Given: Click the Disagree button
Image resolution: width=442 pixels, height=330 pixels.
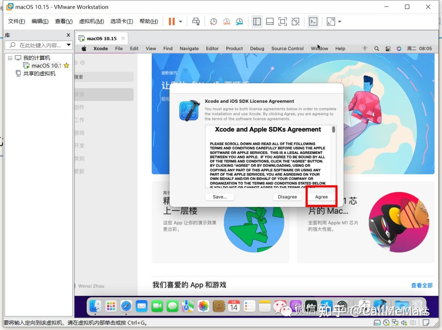Looking at the screenshot, I should click(x=287, y=197).
